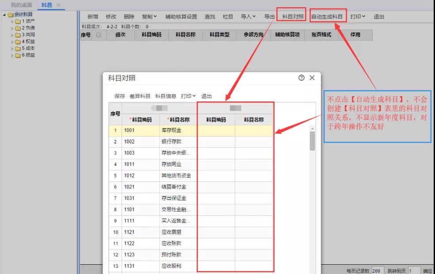Click 导出 in the toolbar
The image size is (435, 274).
269,17
